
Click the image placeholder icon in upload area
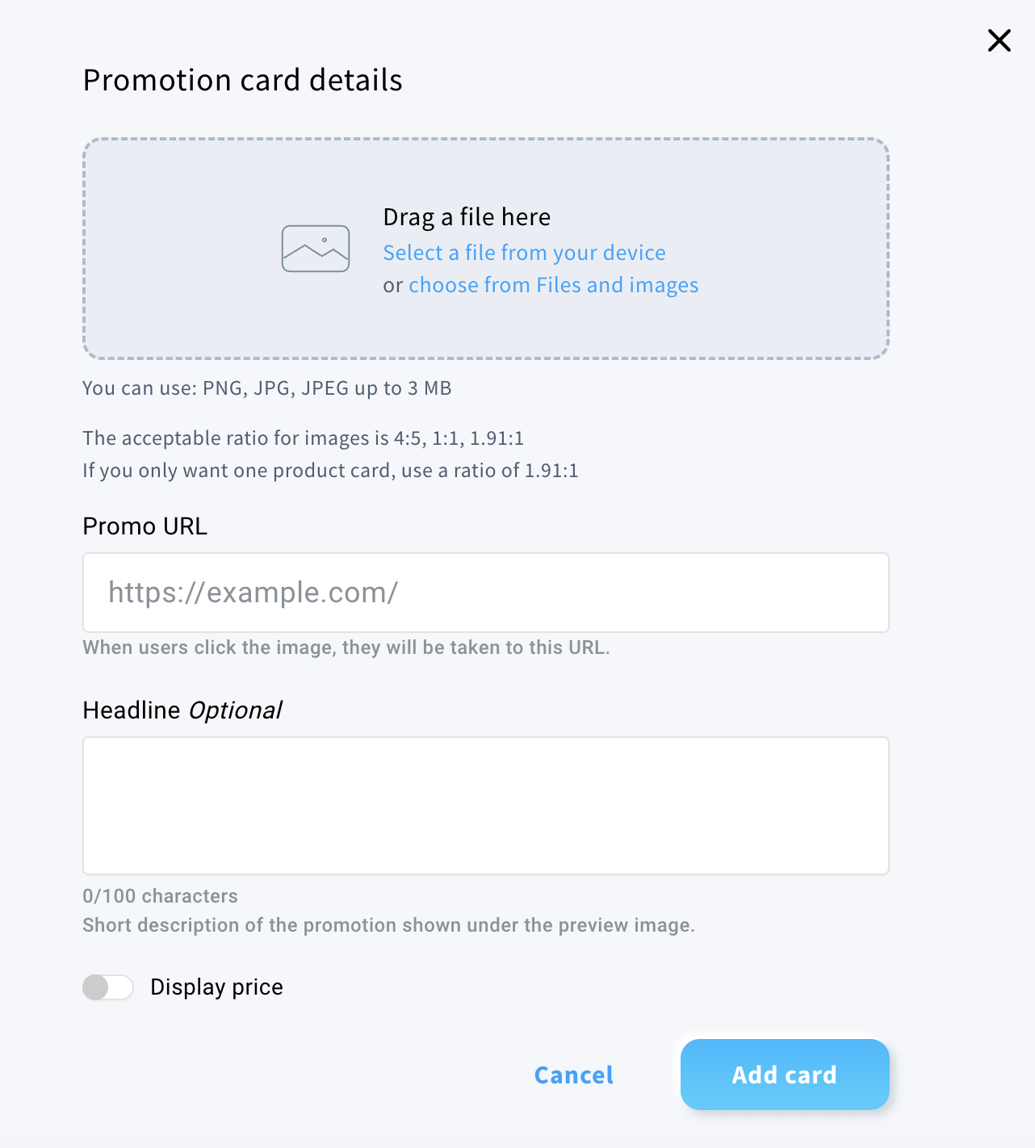[x=316, y=249]
